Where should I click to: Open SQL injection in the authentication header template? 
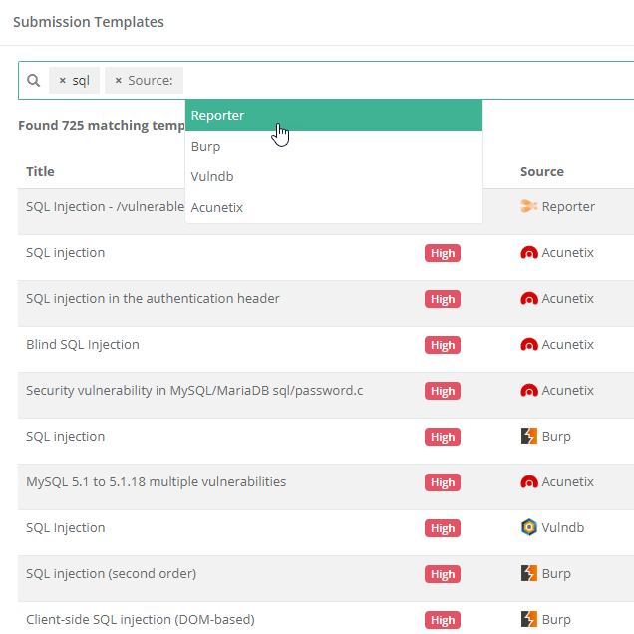(153, 298)
